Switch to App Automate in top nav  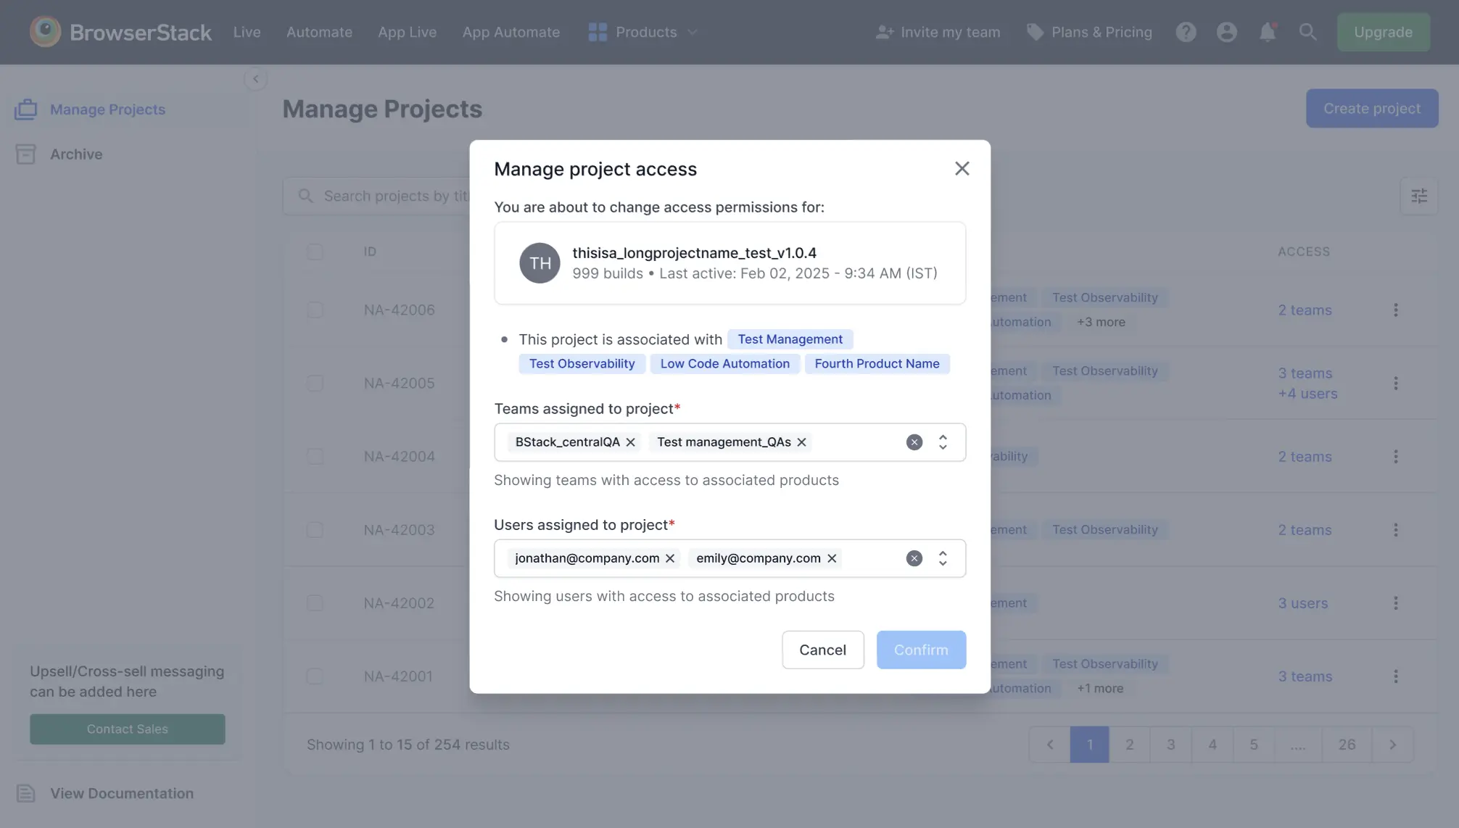(x=511, y=32)
